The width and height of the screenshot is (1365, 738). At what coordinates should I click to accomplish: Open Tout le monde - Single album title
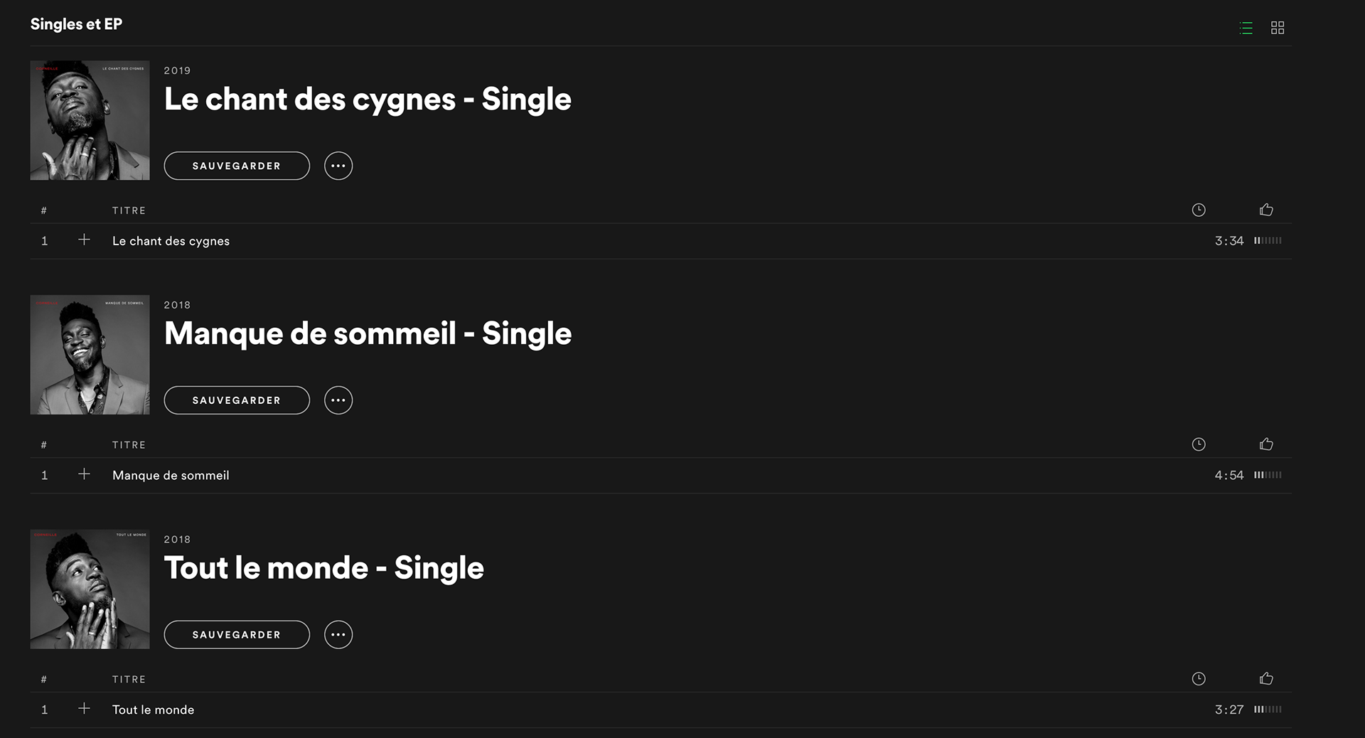(323, 568)
